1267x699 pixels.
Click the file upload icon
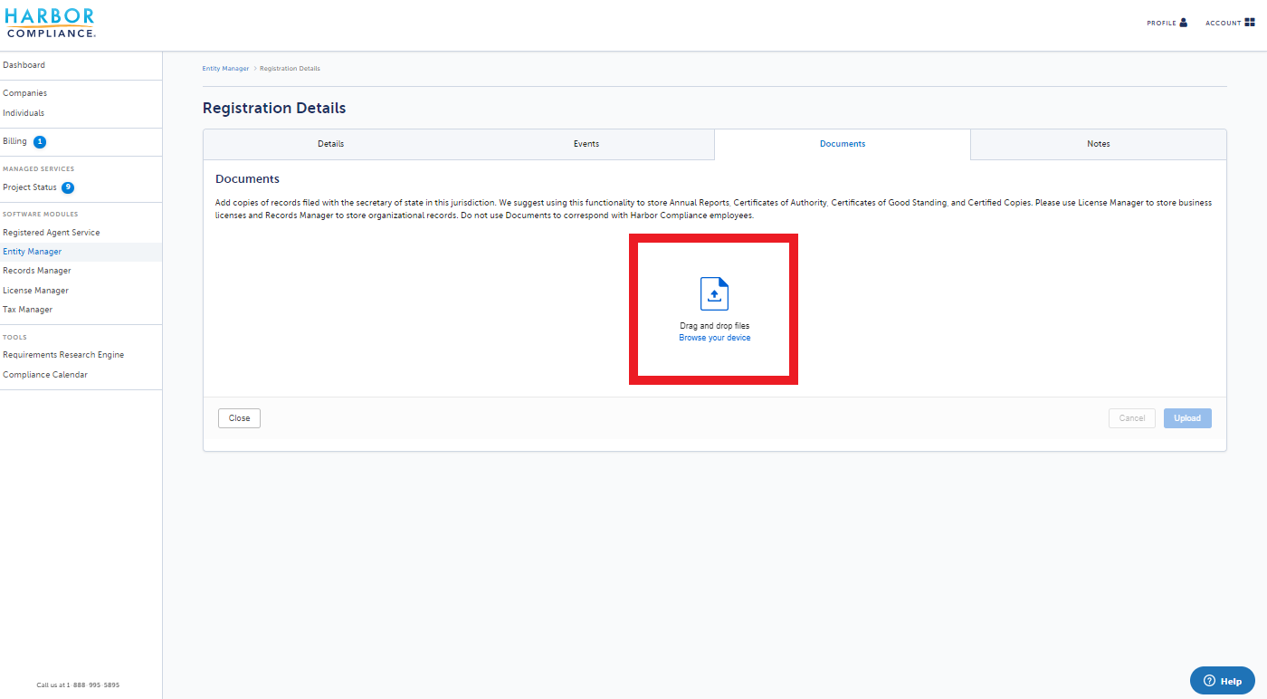click(x=714, y=294)
